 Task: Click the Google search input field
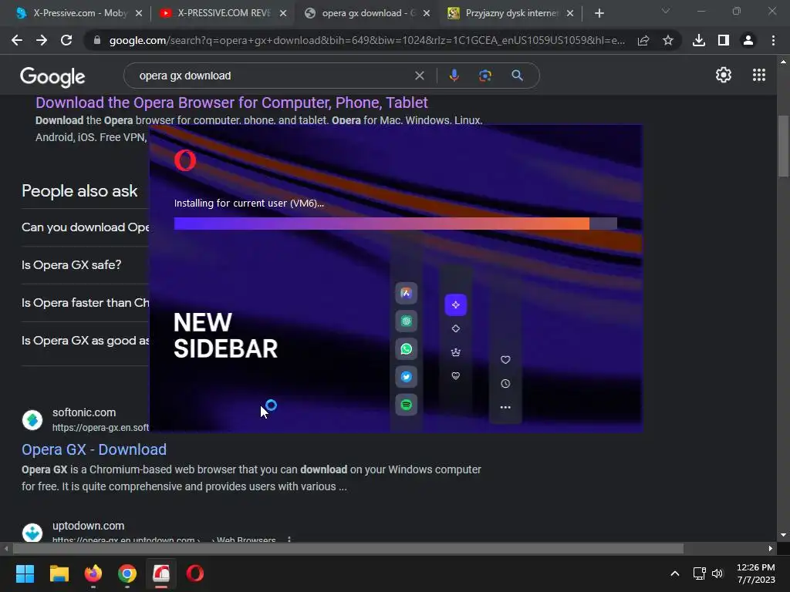point(272,76)
